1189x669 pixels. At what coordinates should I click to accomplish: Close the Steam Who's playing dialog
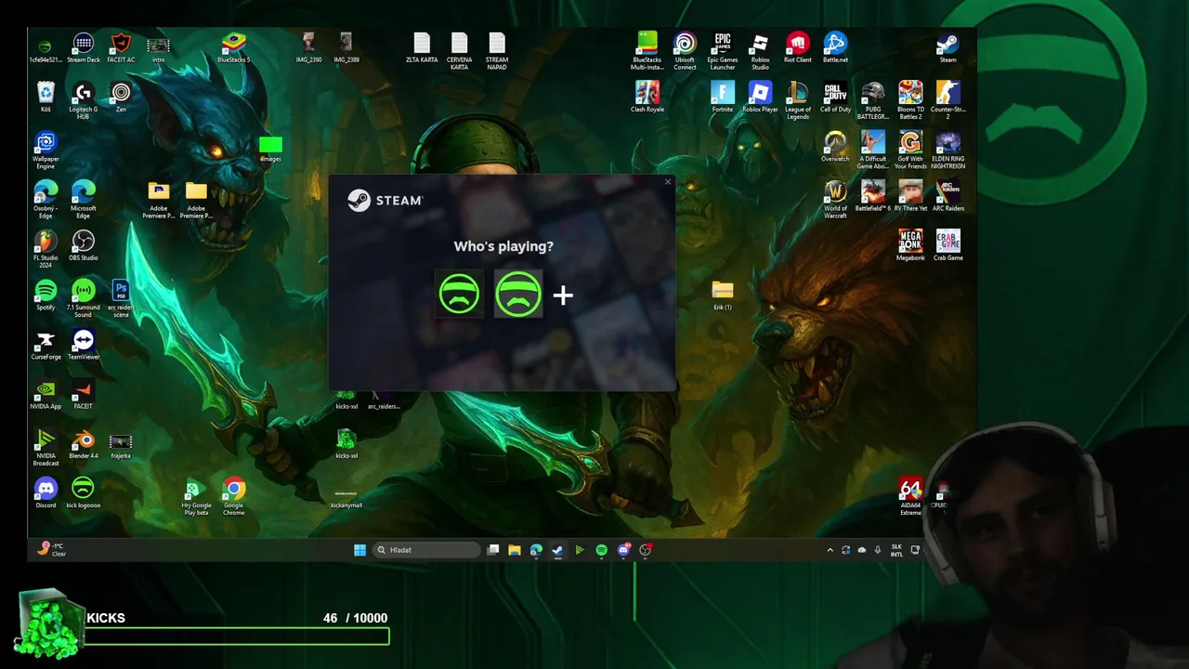coord(667,182)
